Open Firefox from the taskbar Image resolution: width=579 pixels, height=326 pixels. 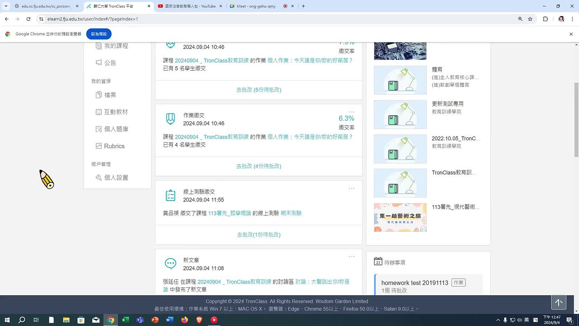tap(184, 320)
